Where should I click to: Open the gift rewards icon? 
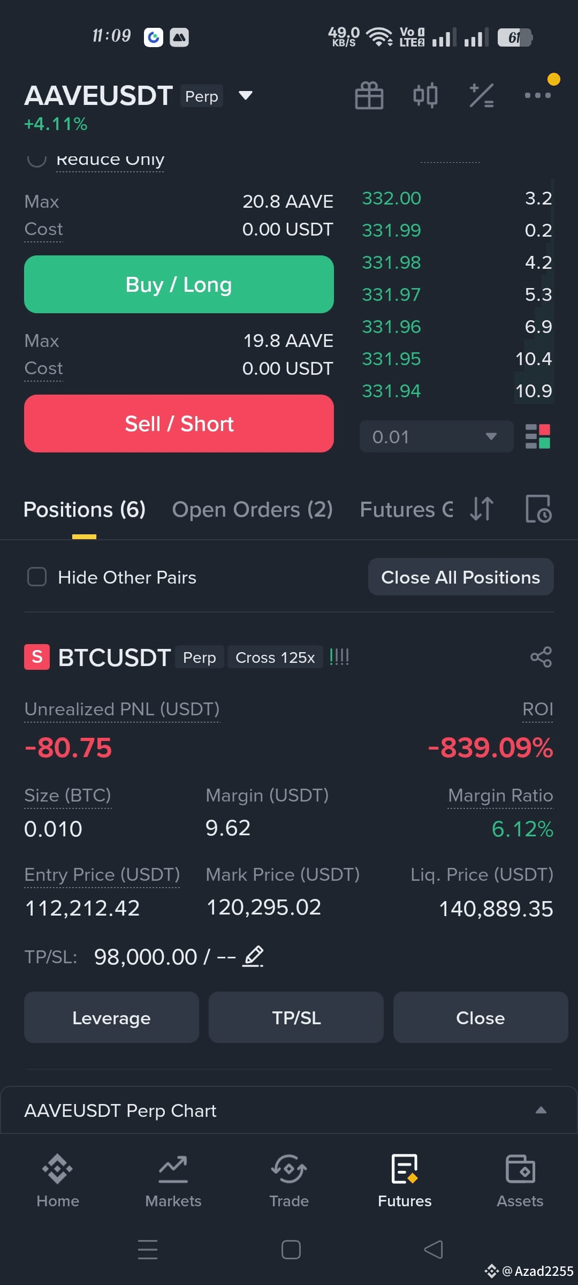(x=369, y=96)
